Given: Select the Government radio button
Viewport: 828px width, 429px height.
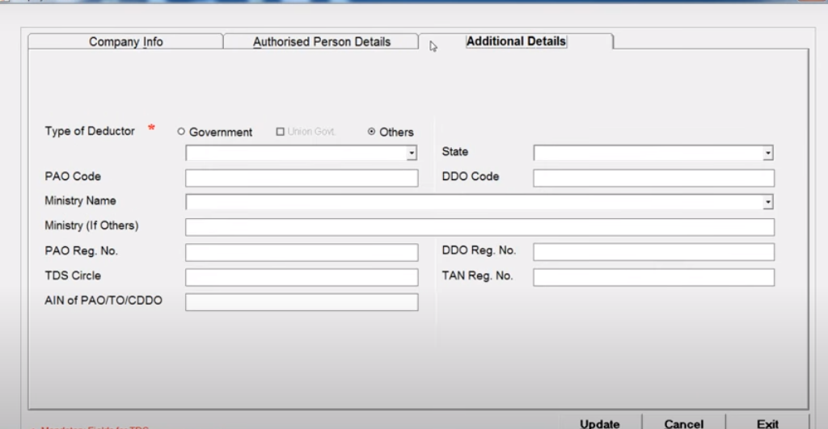Looking at the screenshot, I should [x=181, y=132].
